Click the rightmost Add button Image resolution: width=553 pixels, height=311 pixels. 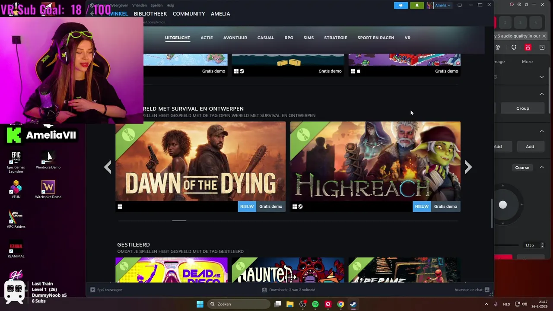click(530, 146)
